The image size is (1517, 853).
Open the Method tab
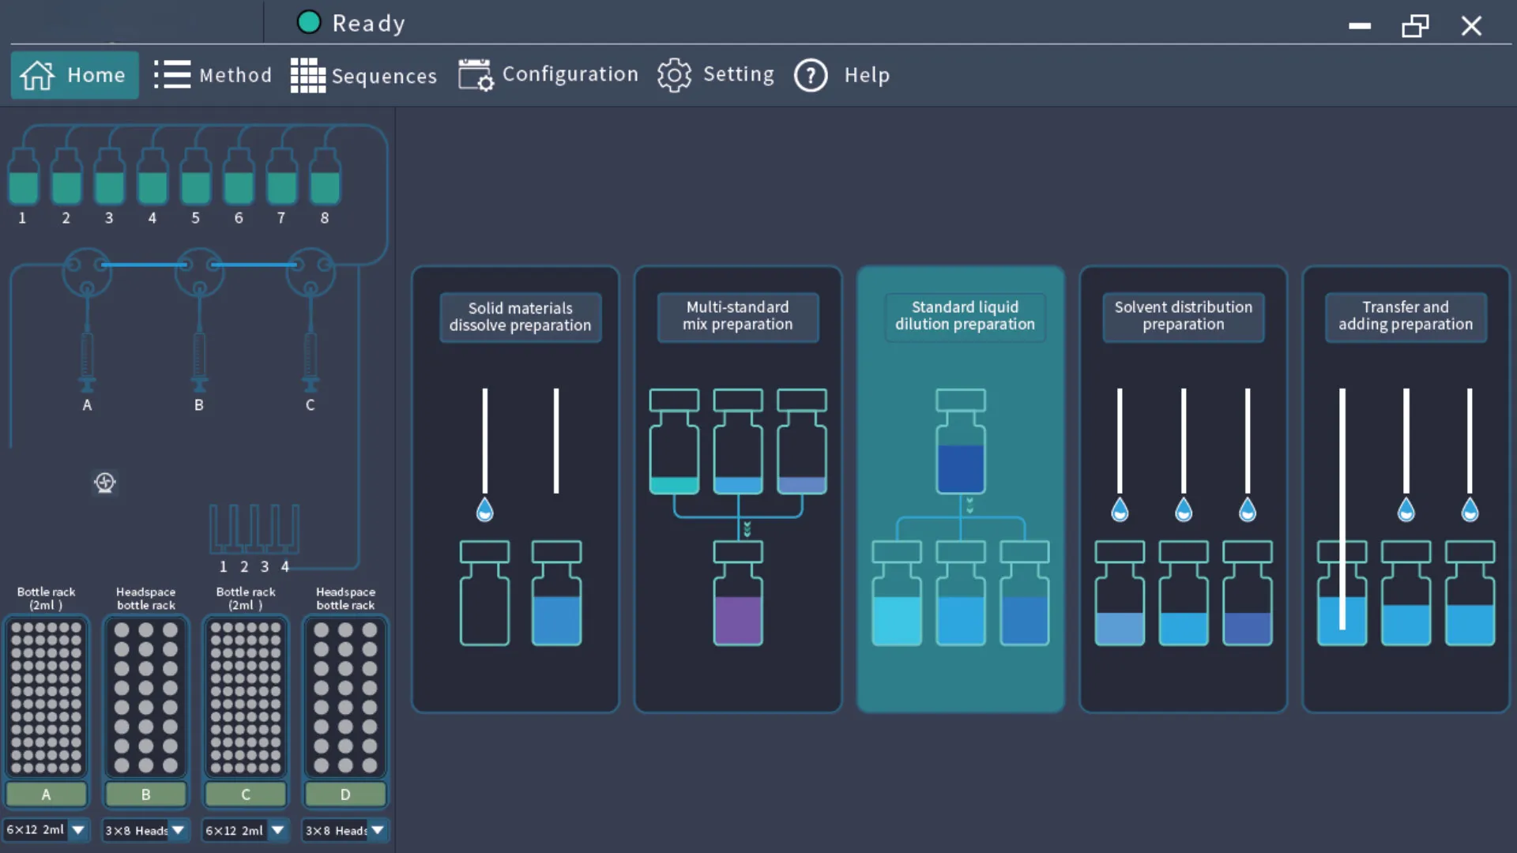click(213, 75)
